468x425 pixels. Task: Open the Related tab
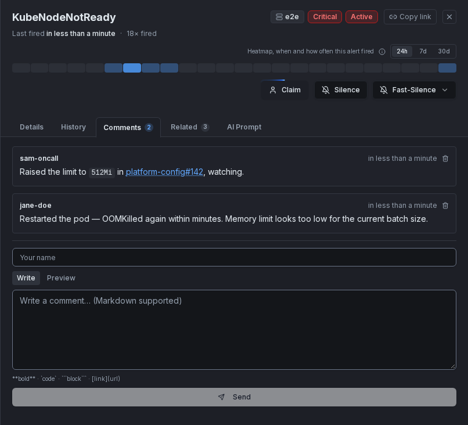tap(189, 127)
